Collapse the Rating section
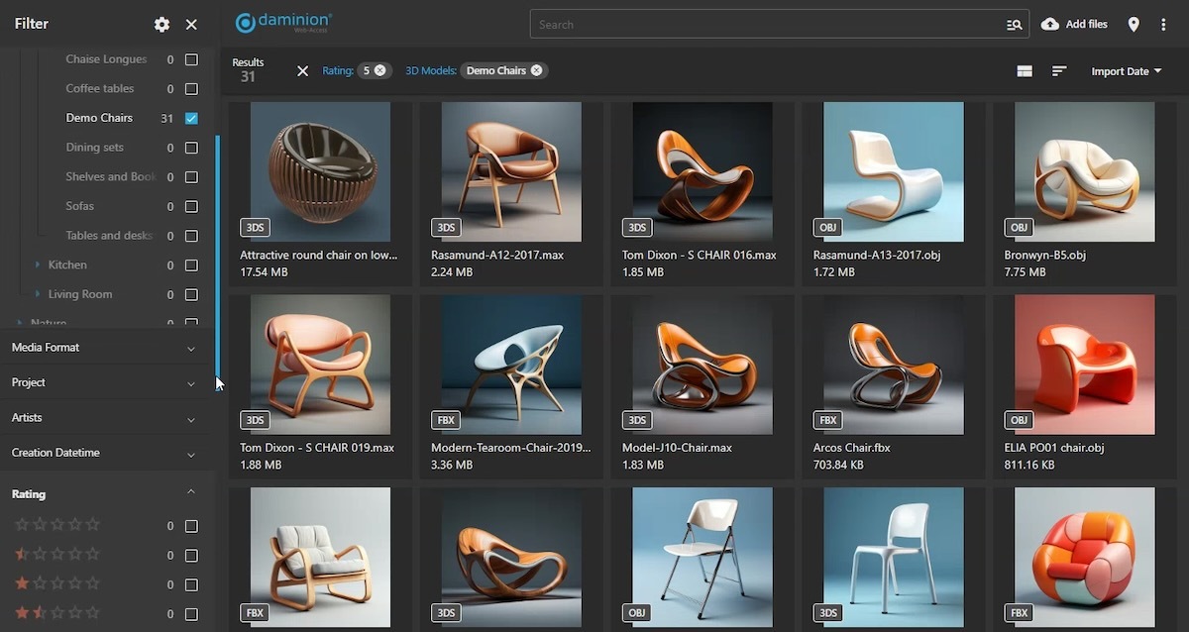 pyautogui.click(x=191, y=492)
